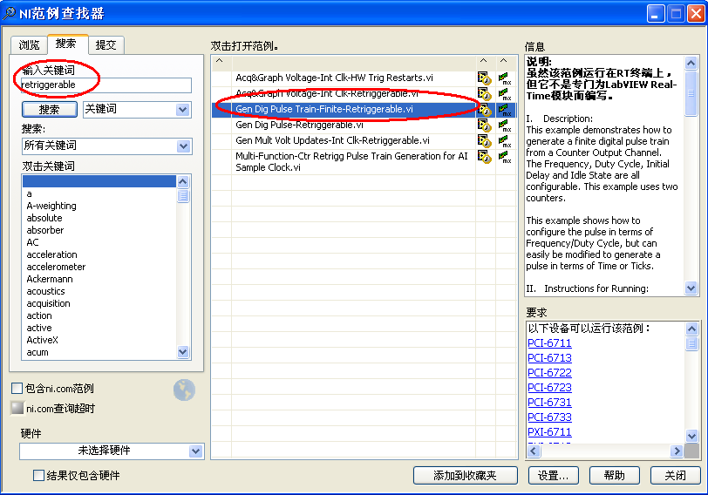Click the keyword input field containing retriggerable
The image size is (708, 495).
(106, 85)
